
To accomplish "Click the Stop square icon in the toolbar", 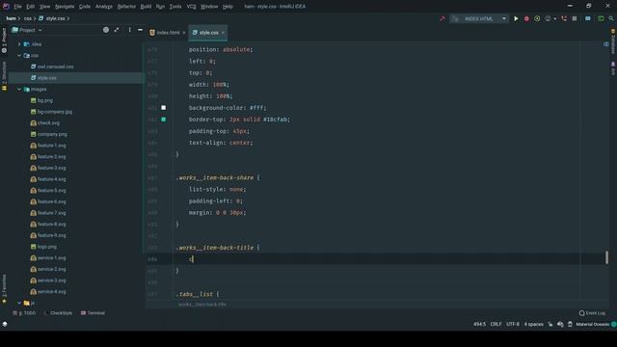I will (x=575, y=18).
